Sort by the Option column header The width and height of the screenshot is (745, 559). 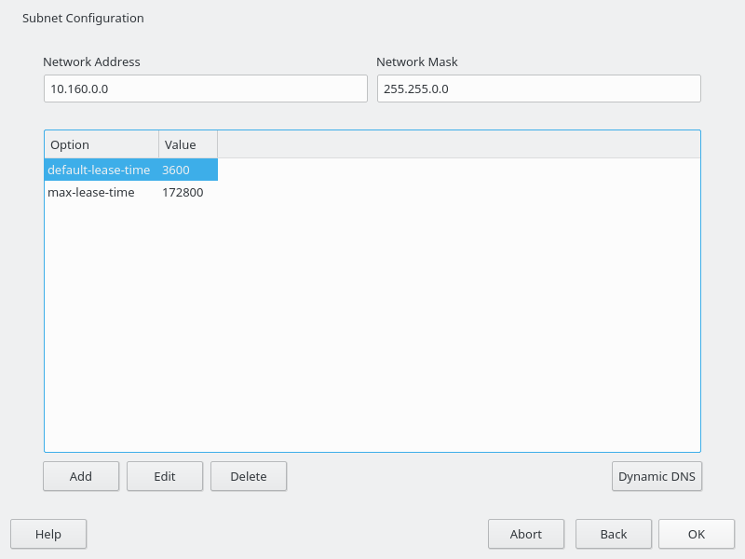tap(102, 144)
